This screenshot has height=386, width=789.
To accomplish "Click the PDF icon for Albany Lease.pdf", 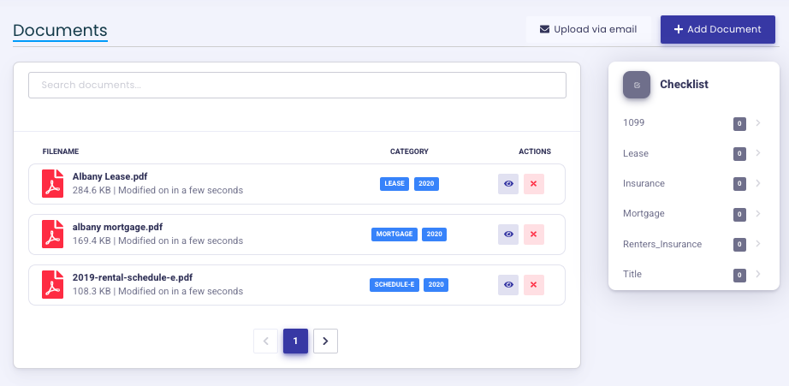I will coord(53,184).
